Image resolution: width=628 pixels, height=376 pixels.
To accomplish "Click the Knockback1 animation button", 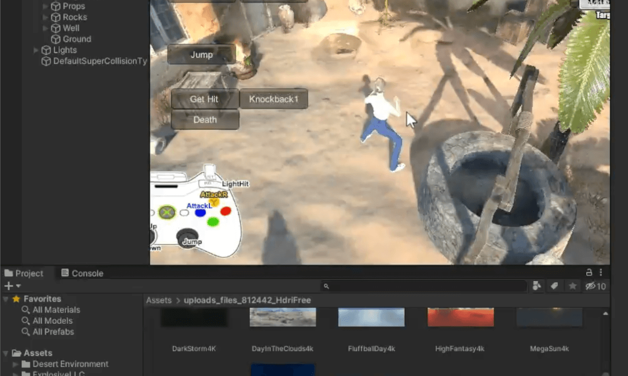I will pos(273,99).
